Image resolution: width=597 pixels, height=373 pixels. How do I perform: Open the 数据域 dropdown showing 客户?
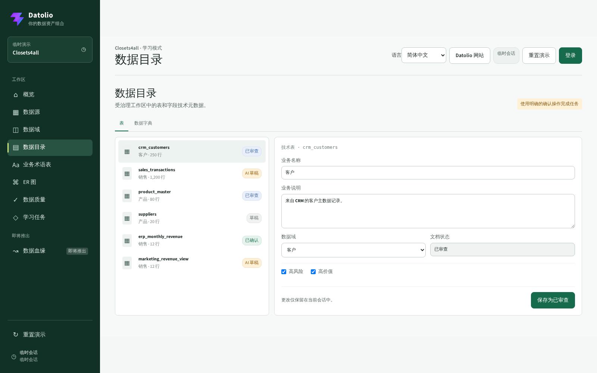(x=353, y=250)
